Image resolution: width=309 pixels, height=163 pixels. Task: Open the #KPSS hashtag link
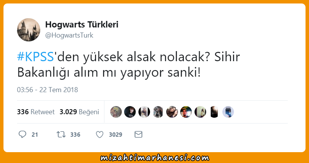pyautogui.click(x=36, y=57)
